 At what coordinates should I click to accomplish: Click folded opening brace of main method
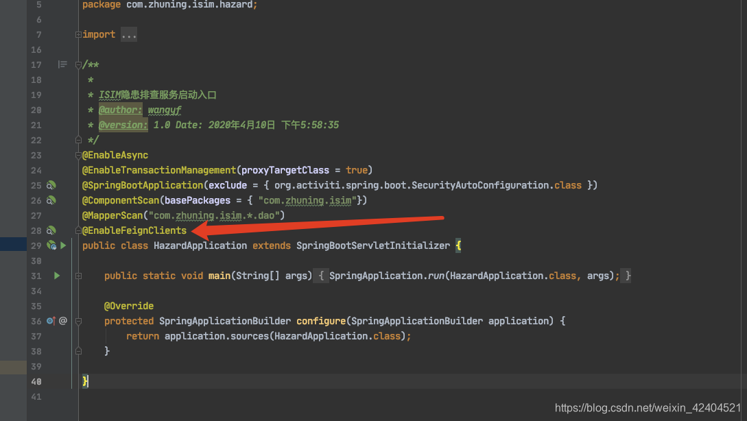[321, 276]
